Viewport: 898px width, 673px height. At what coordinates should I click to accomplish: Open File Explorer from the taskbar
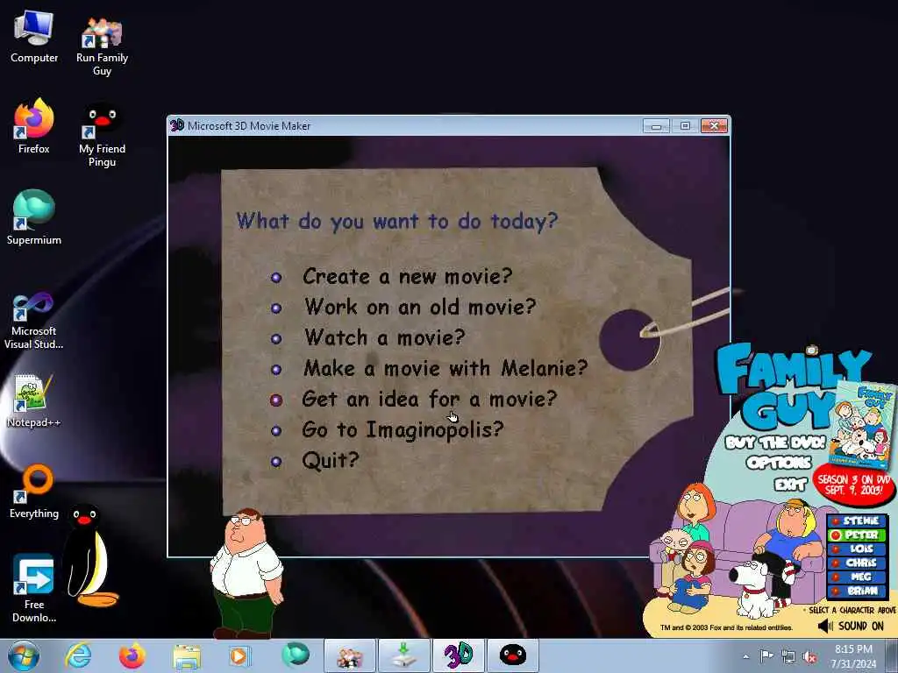point(187,655)
